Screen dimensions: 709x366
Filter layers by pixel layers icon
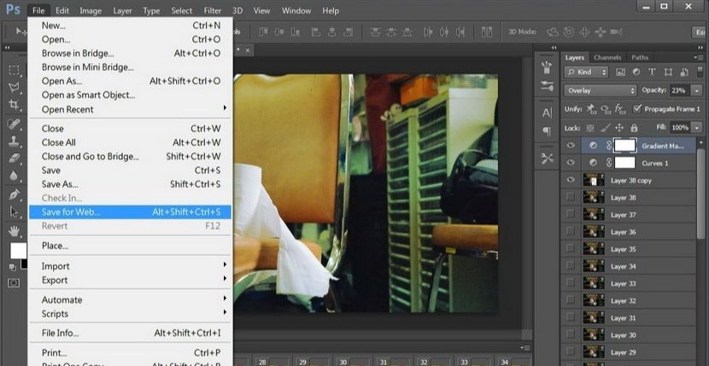tap(620, 72)
